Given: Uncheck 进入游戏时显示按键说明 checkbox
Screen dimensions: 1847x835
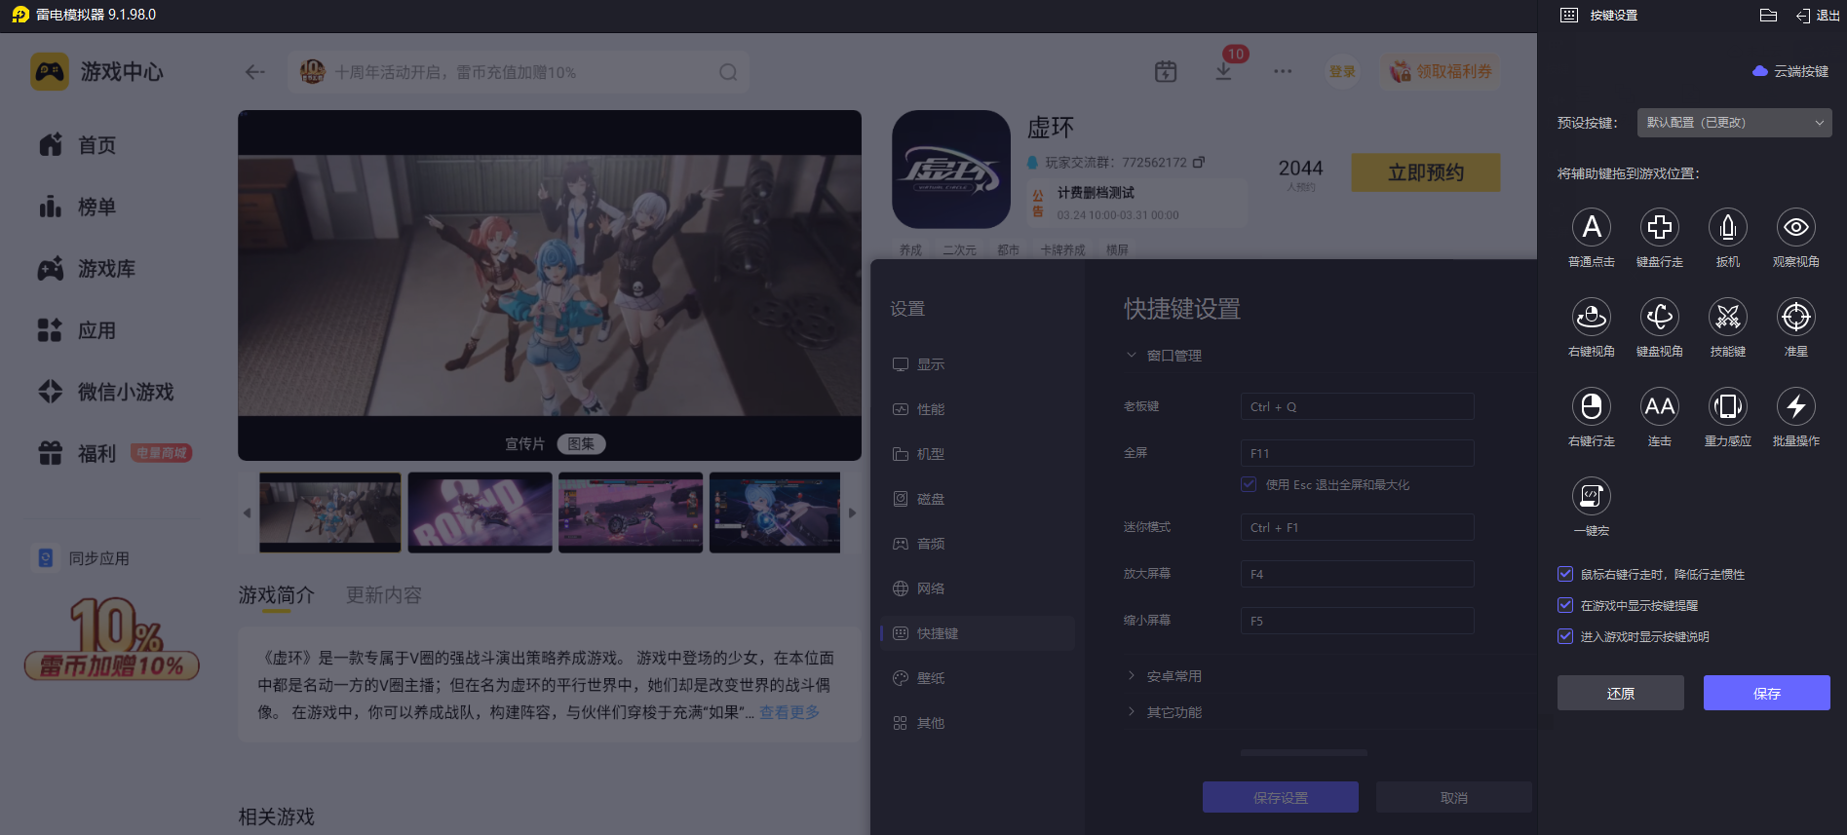Looking at the screenshot, I should click(1565, 637).
